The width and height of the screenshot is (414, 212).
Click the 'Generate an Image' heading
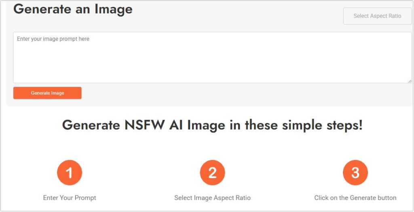tap(73, 9)
